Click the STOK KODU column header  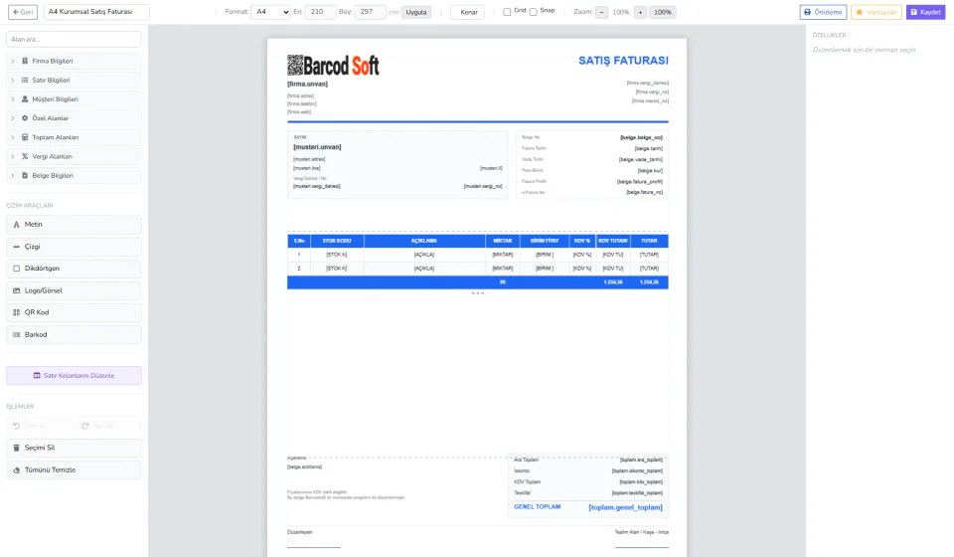point(337,241)
